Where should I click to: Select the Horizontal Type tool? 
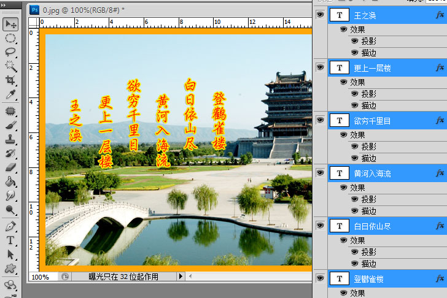point(10,240)
